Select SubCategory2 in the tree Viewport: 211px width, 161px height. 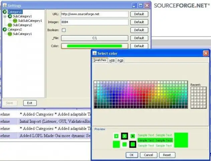click(22, 25)
